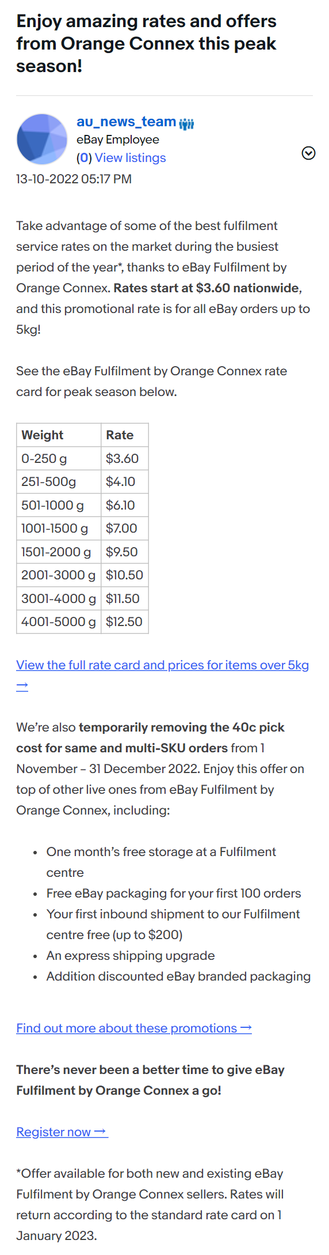The width and height of the screenshot is (329, 1255).
Task: Click the 4001-5000 g weight cell
Action: tap(59, 622)
